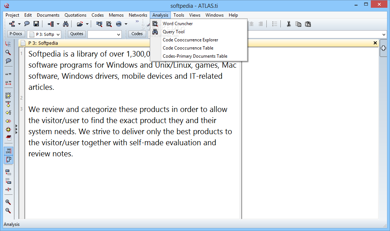Select Query Tool menu entry

coord(173,32)
